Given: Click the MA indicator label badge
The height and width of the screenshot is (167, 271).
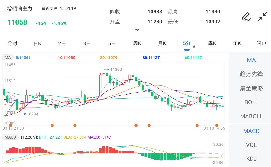Looking at the screenshot, I should click(8, 58).
